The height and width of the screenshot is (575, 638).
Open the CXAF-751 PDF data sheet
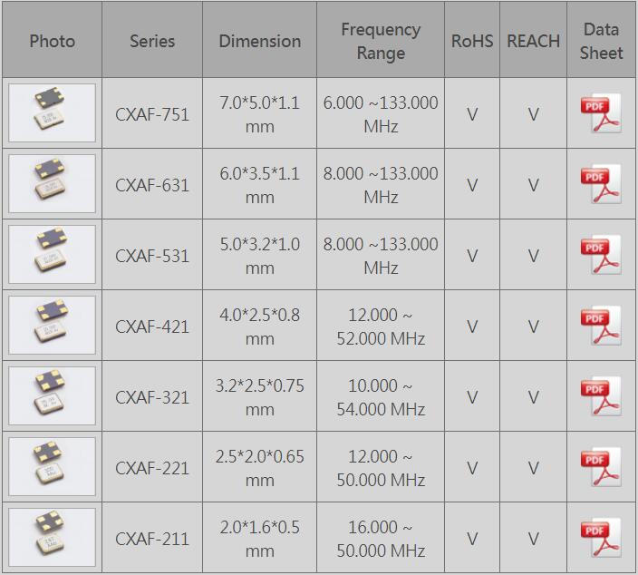[600, 113]
